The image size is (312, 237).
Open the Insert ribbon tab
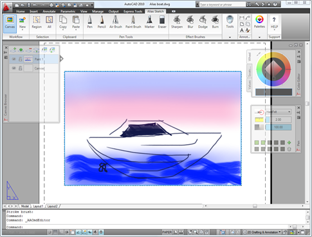tap(33, 12)
